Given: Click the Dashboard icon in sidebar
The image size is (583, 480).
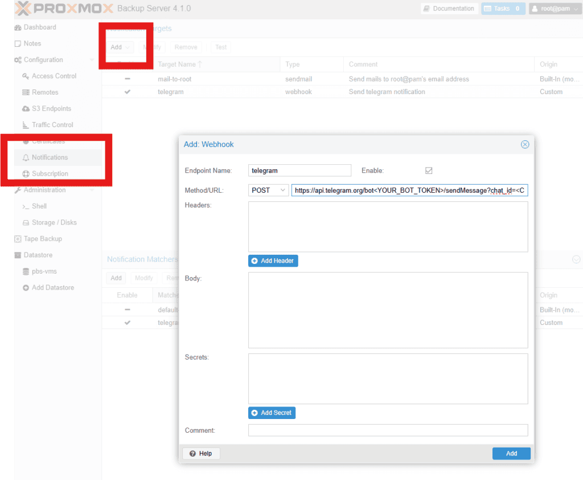Looking at the screenshot, I should click(x=18, y=27).
